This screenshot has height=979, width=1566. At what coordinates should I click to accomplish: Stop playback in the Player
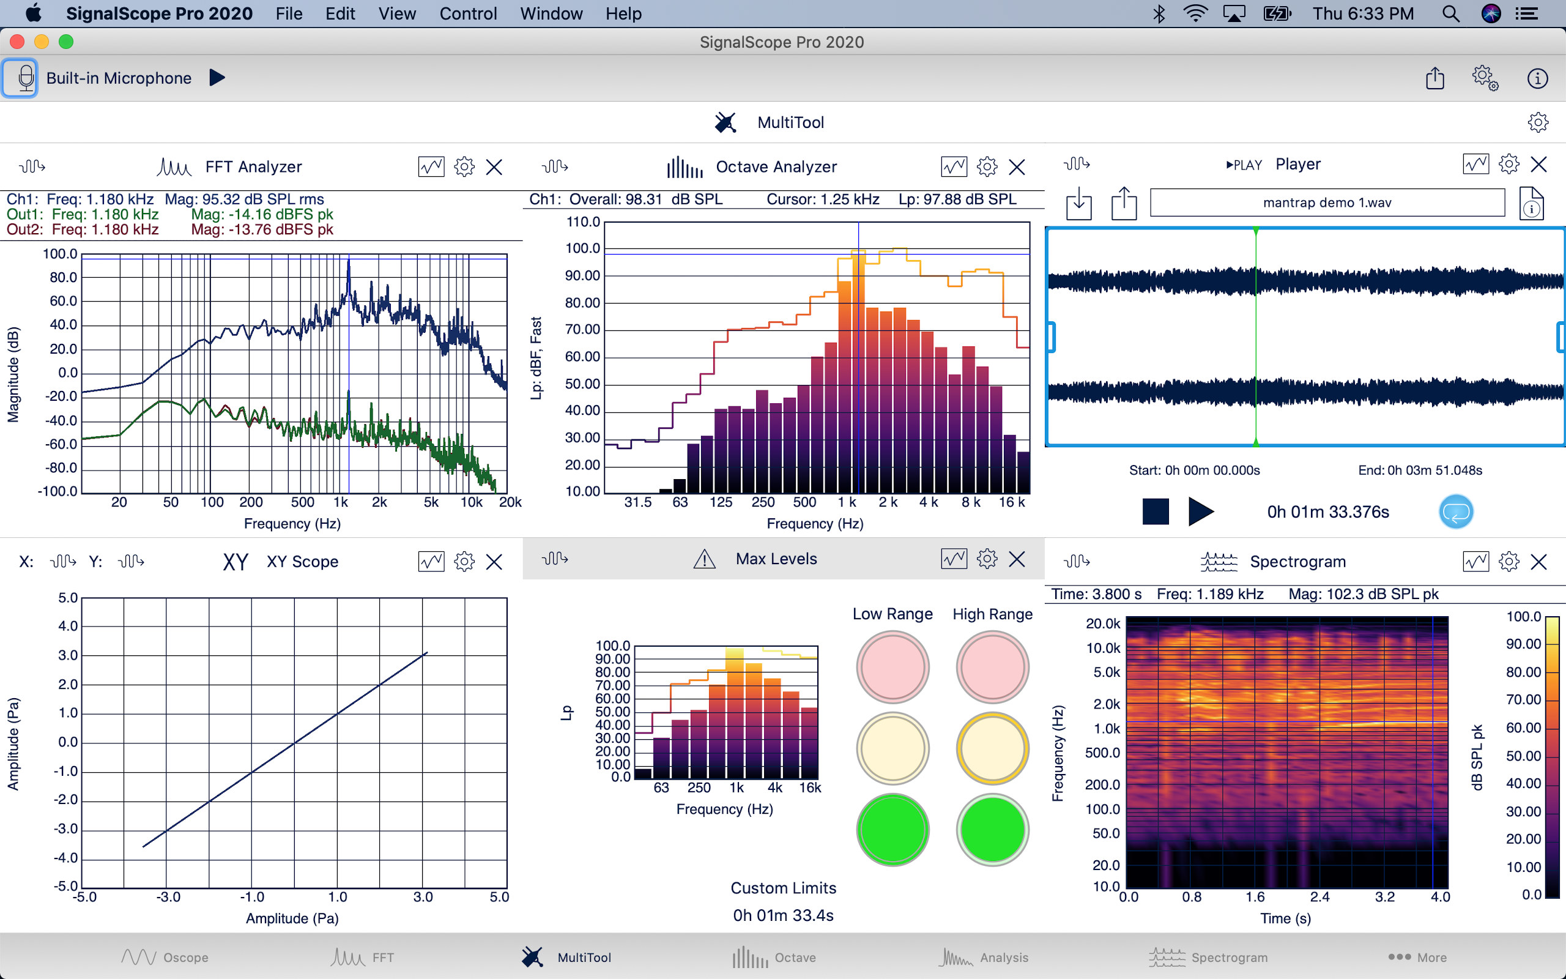1156,512
